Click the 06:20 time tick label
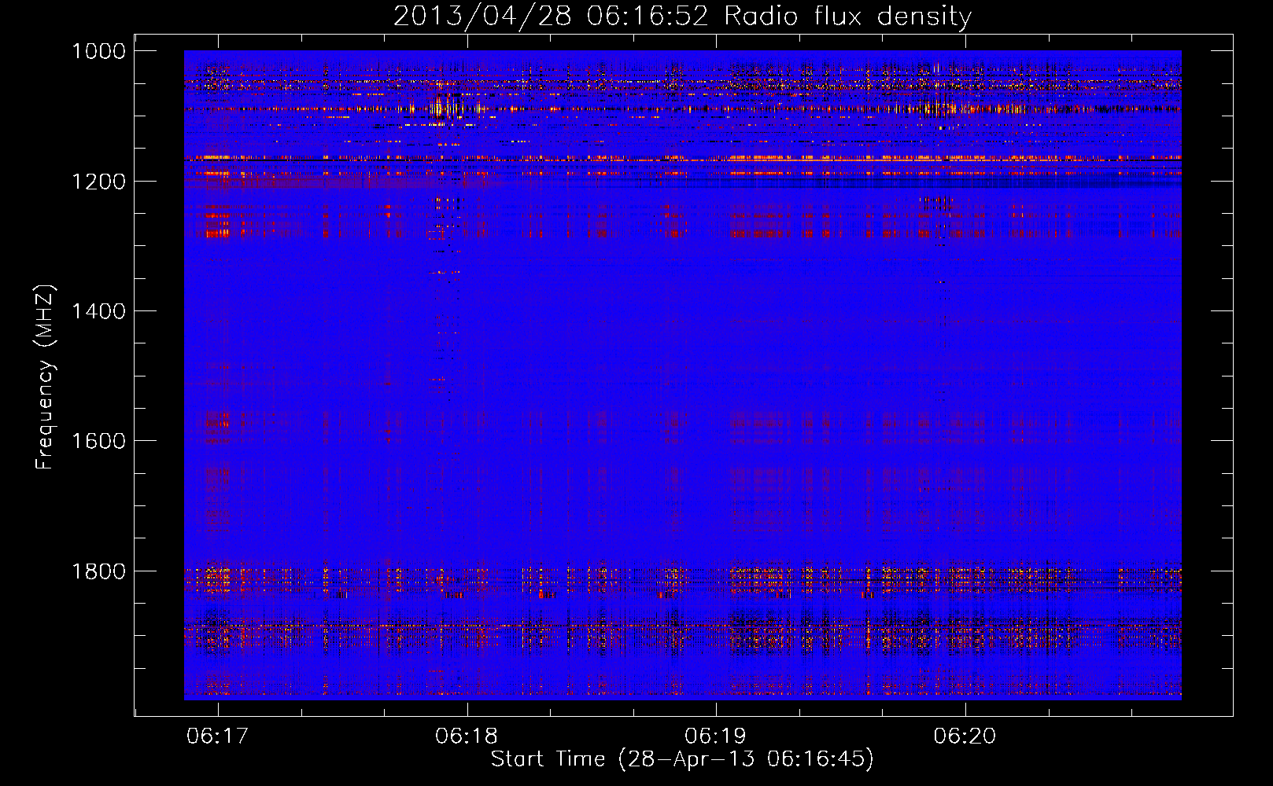Image resolution: width=1273 pixels, height=786 pixels. click(x=965, y=736)
